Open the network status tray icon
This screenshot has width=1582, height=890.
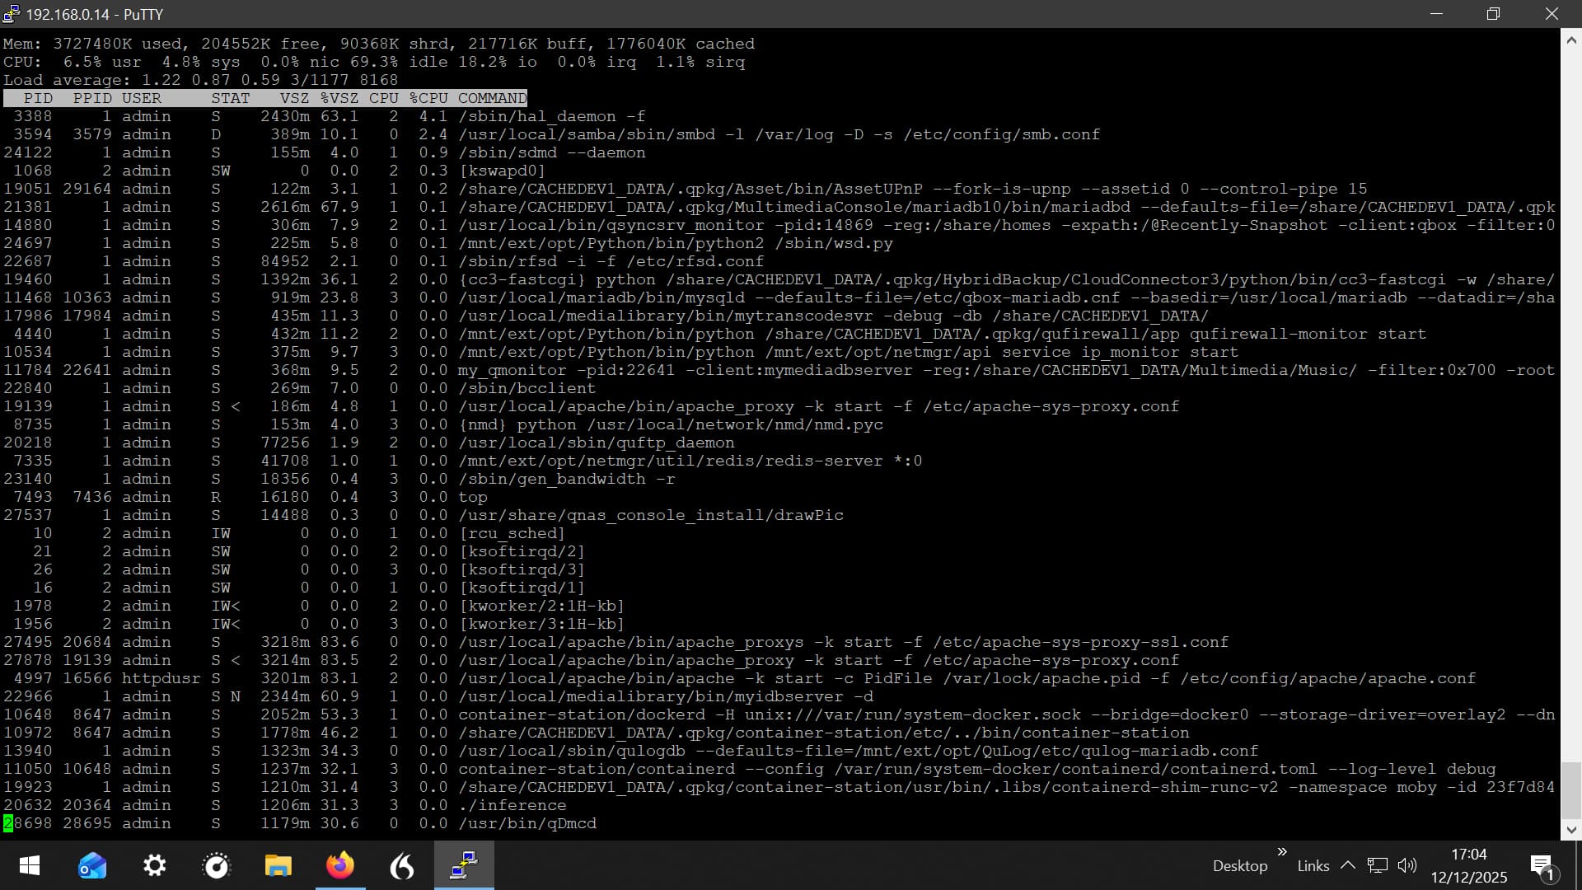point(1377,865)
